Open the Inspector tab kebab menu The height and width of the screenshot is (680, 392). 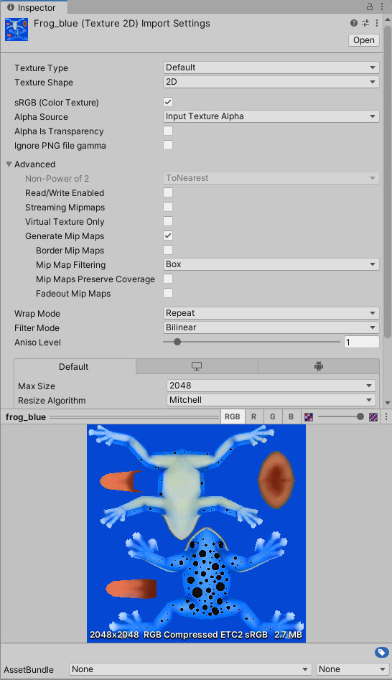(x=382, y=6)
